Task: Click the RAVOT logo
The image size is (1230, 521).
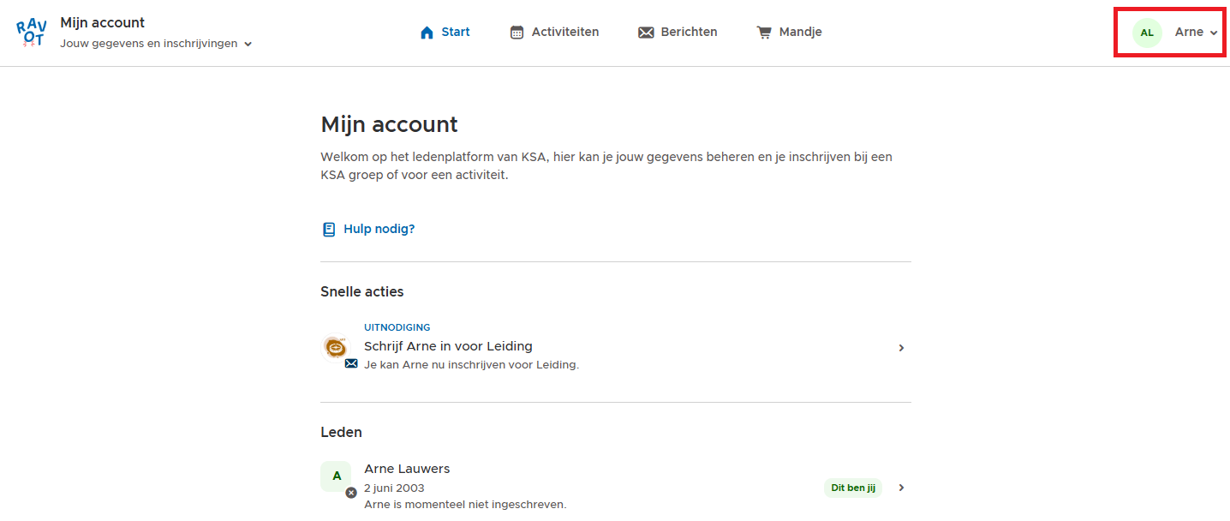Action: click(x=31, y=33)
